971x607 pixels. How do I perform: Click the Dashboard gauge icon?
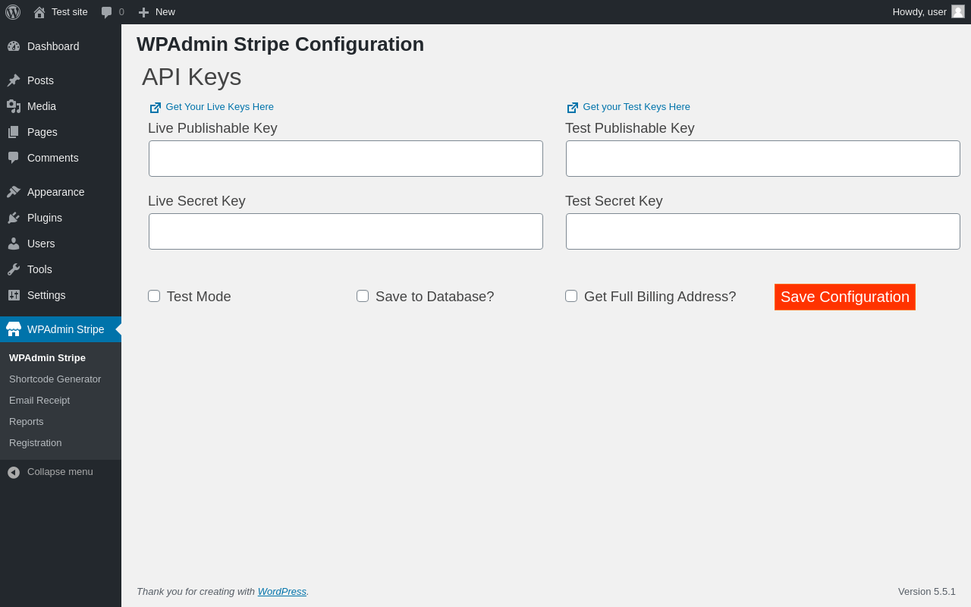(14, 46)
